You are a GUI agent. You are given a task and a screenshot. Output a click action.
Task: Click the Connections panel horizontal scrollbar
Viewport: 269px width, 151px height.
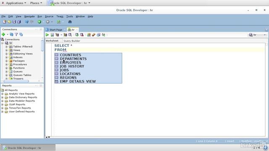coord(16,81)
